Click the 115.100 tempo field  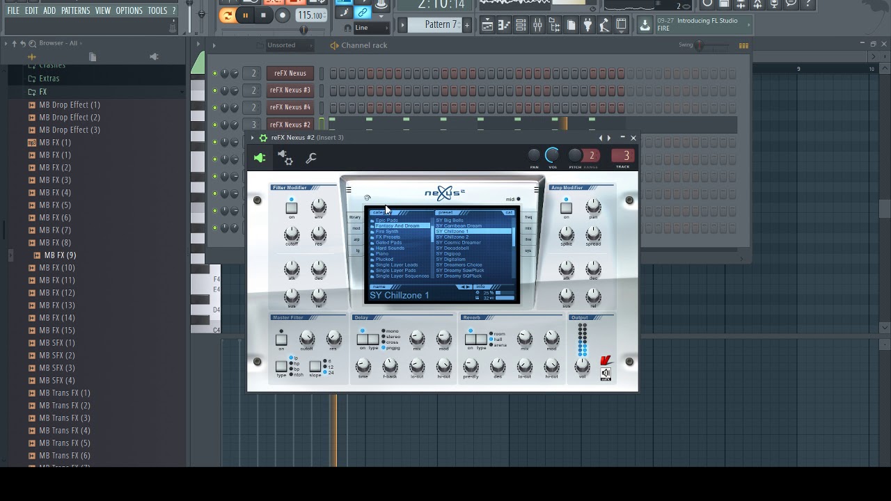[311, 15]
